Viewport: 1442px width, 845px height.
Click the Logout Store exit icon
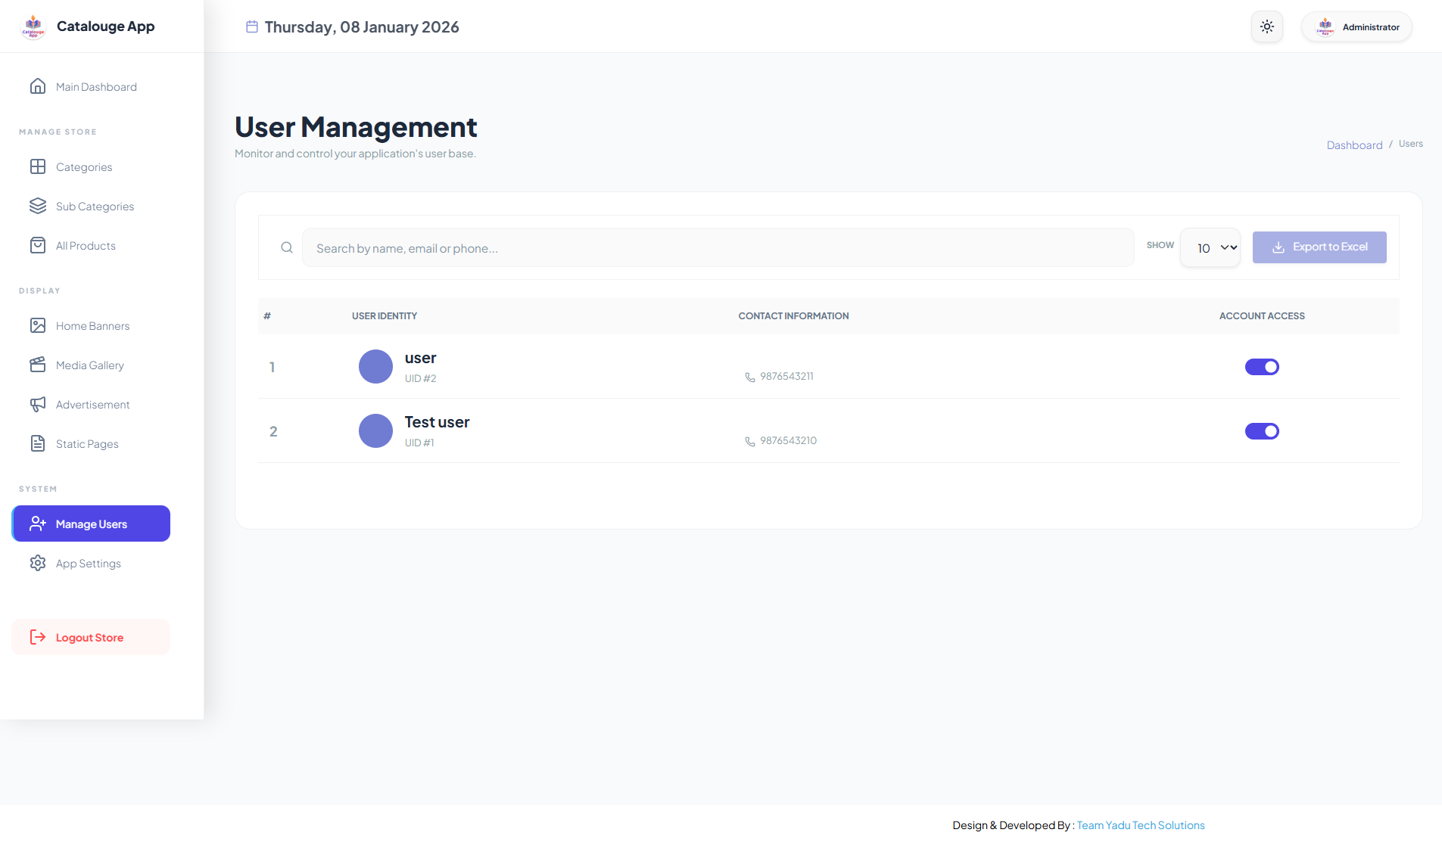(x=38, y=637)
